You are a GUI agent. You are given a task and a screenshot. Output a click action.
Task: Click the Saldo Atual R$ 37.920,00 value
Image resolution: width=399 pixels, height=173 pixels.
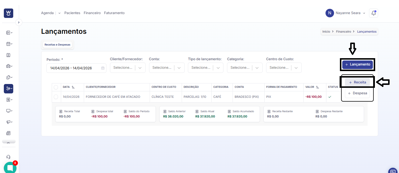coord(205,116)
